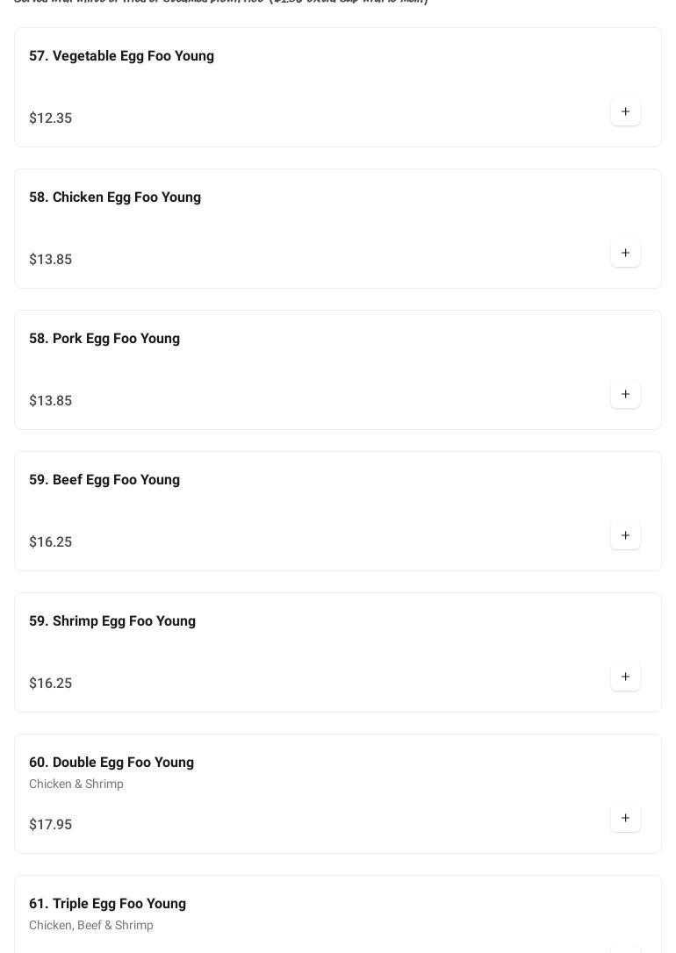Screen dimensions: 676x953
Task: Add Shrimp Egg Foo Young to cart
Action: pos(625,677)
